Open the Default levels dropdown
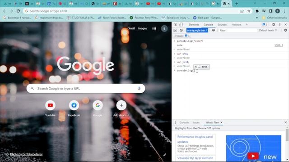The image size is (289, 162). tap(268, 30)
